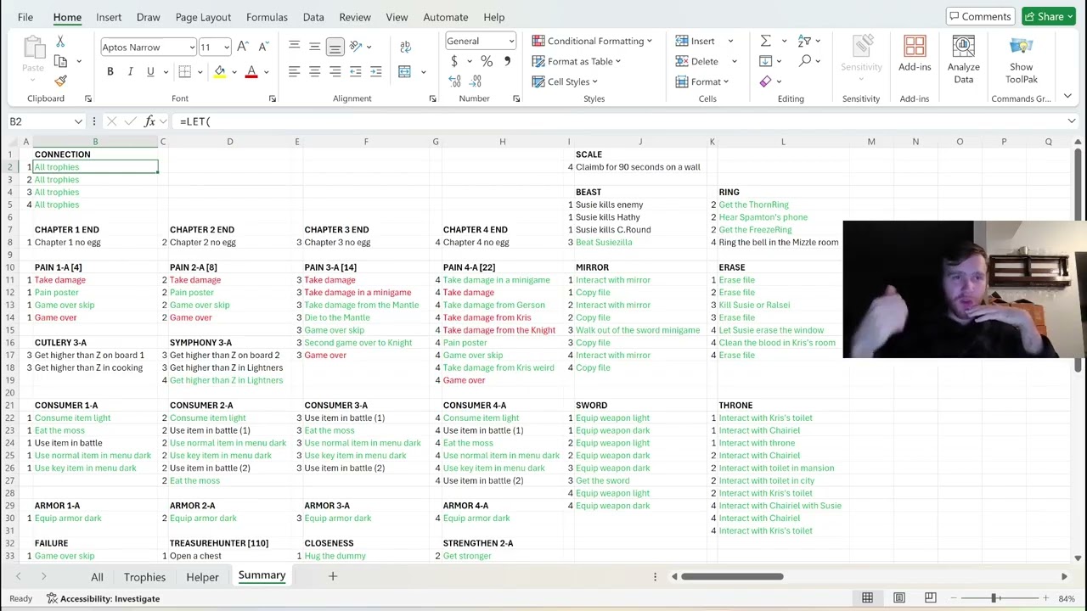
Task: Collapse the ribbon chevron
Action: pos(1067,97)
